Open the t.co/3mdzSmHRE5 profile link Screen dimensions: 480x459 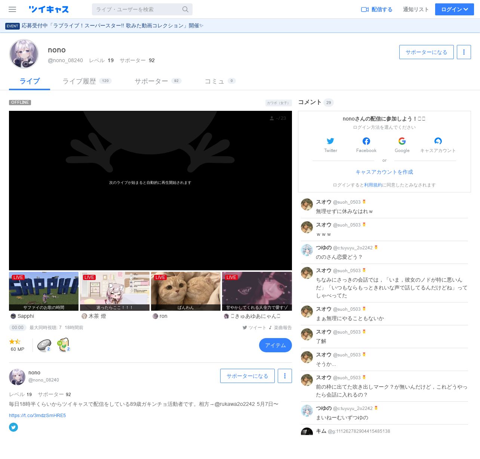37,416
